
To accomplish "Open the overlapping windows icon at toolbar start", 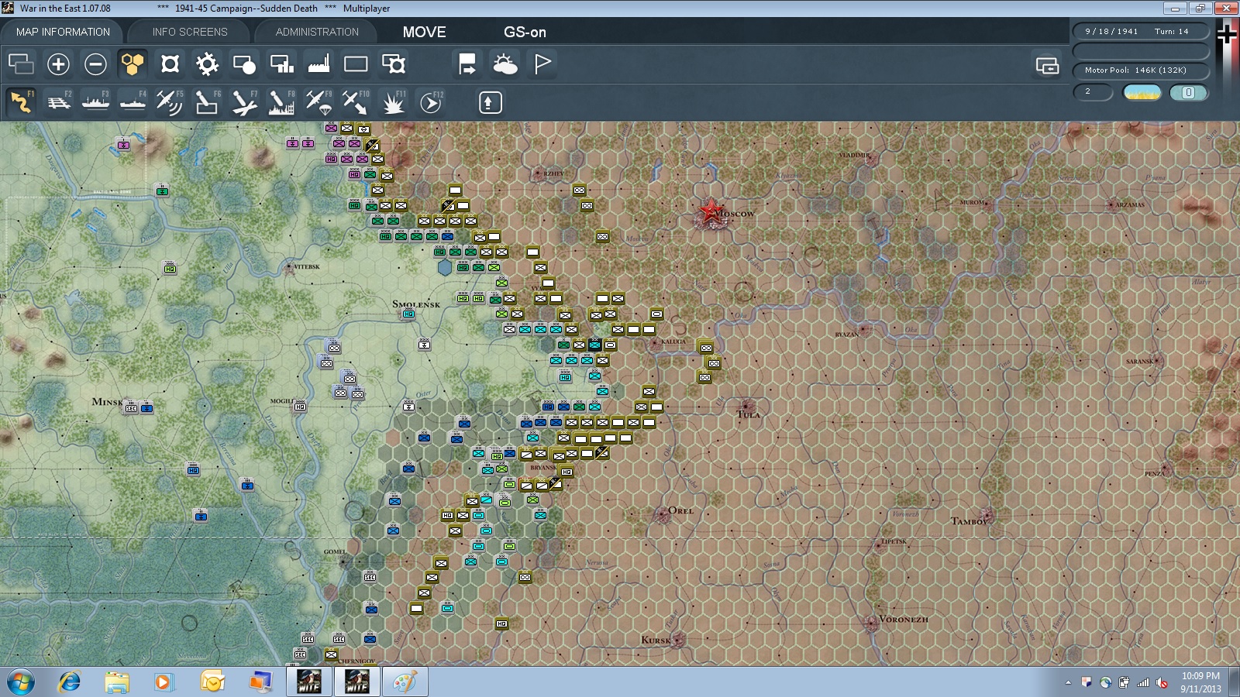I will pos(21,64).
